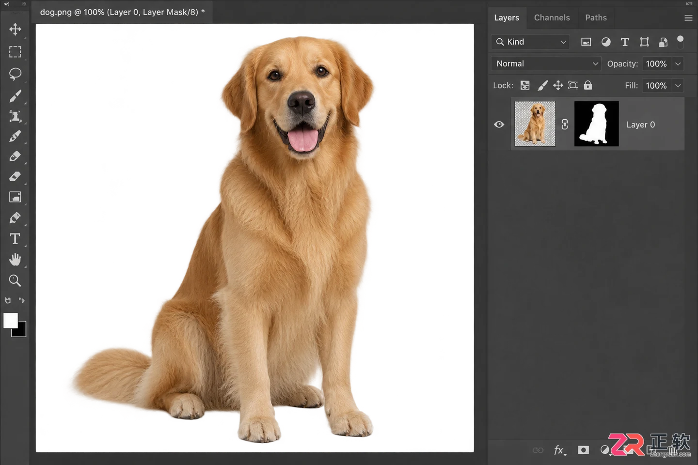Select the Paint Bucket tool
This screenshot has height=465, width=698.
(x=15, y=217)
